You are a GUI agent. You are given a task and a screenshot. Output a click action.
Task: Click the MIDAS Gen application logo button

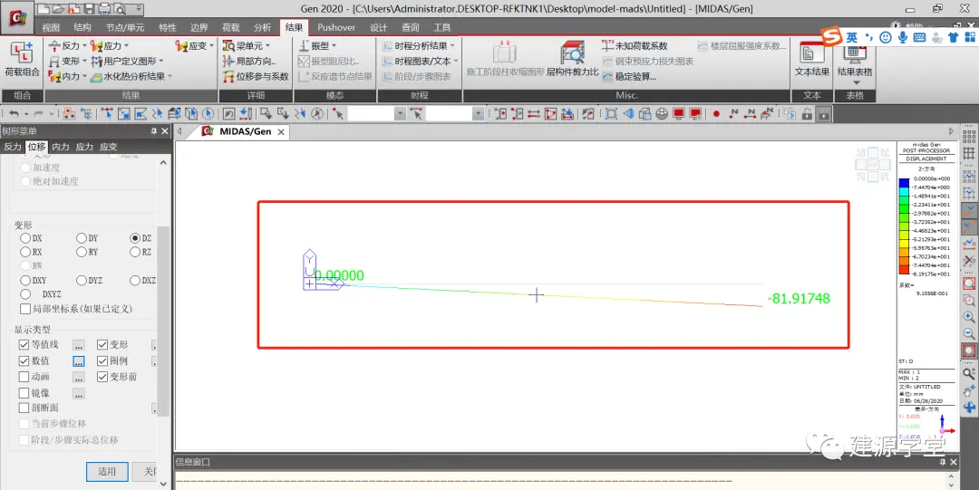click(17, 17)
